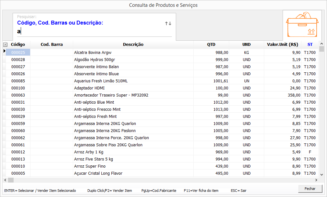Click the horizontal scrollbar left arrow
The height and width of the screenshot is (197, 327).
(6, 180)
